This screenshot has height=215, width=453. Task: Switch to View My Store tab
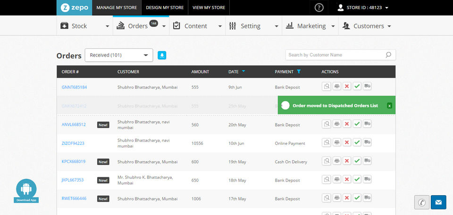(209, 8)
